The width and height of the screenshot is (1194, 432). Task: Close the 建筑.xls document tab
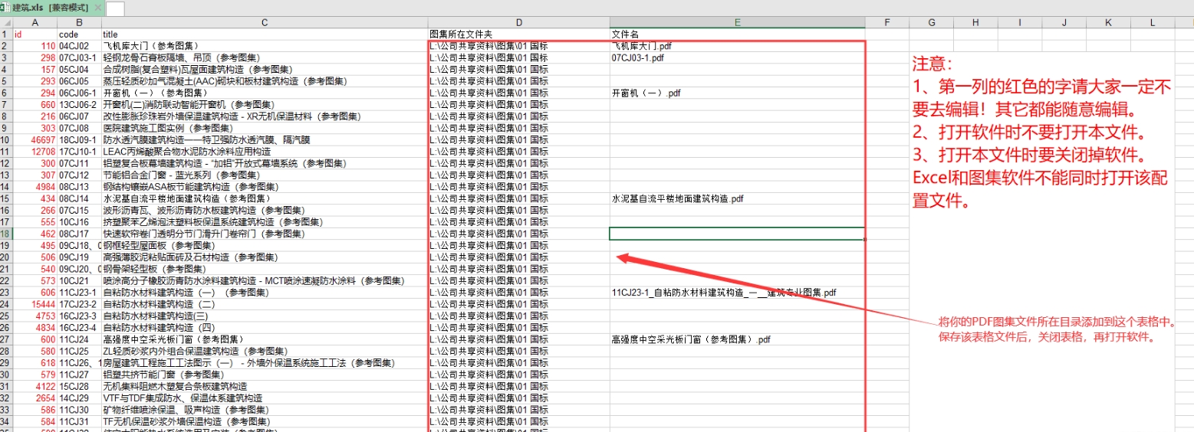(x=96, y=8)
